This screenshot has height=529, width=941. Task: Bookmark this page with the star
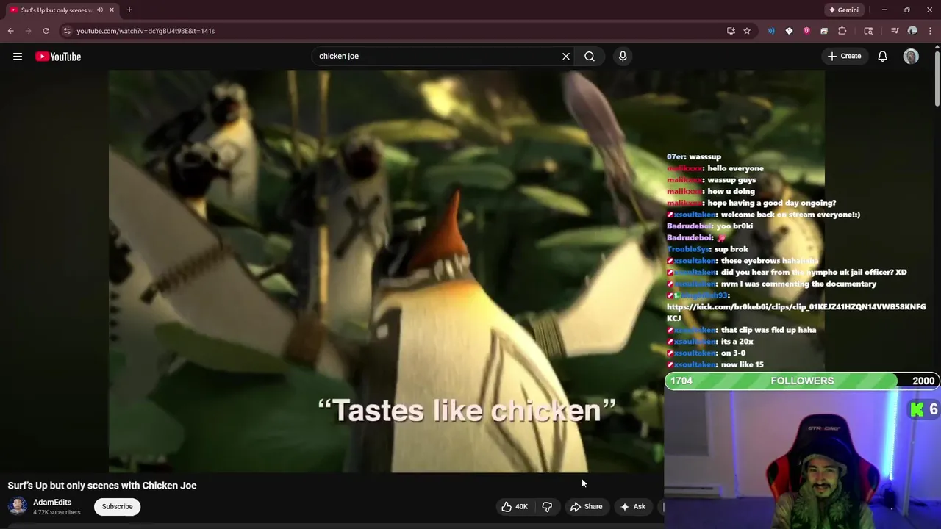pyautogui.click(x=747, y=31)
